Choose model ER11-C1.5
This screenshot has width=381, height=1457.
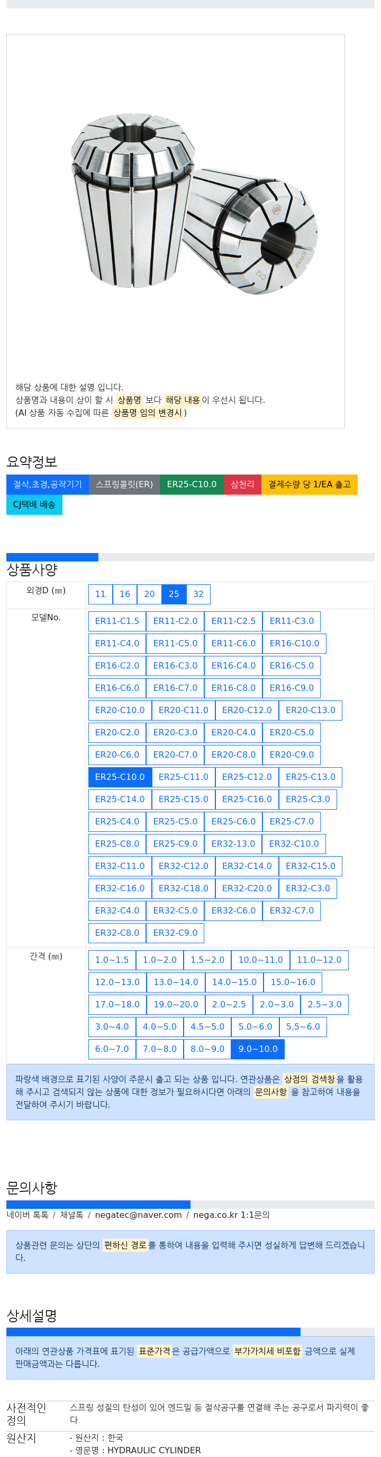tap(117, 621)
